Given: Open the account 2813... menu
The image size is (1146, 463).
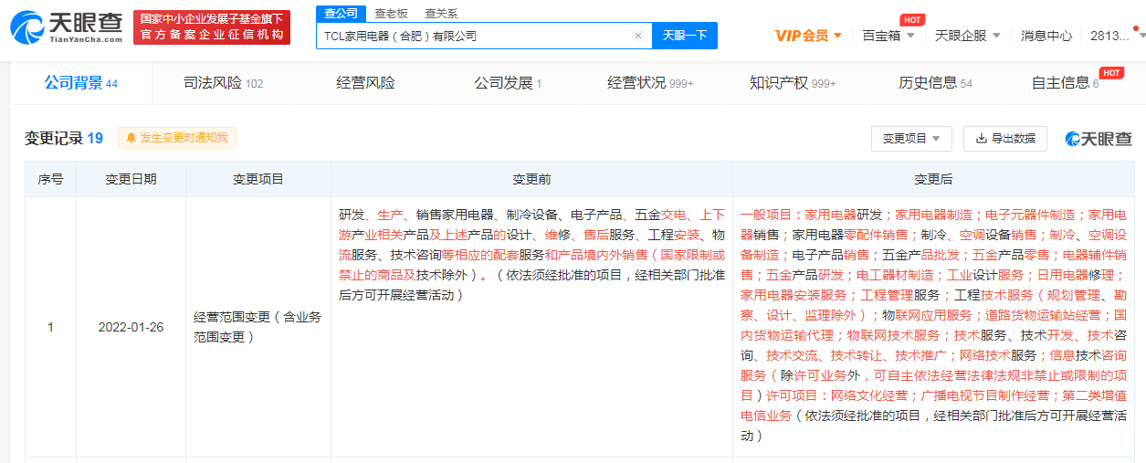Looking at the screenshot, I should tap(1117, 36).
